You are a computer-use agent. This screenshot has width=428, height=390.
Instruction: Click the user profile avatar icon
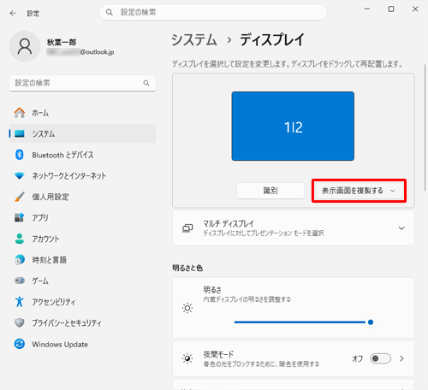click(x=25, y=46)
